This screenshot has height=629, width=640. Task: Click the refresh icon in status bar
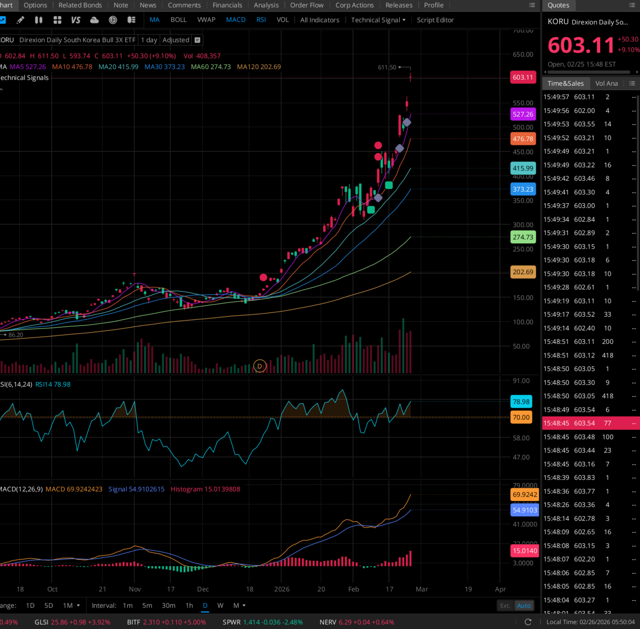[528, 622]
